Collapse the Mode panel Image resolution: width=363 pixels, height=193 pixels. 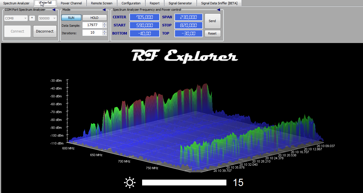tap(104, 10)
